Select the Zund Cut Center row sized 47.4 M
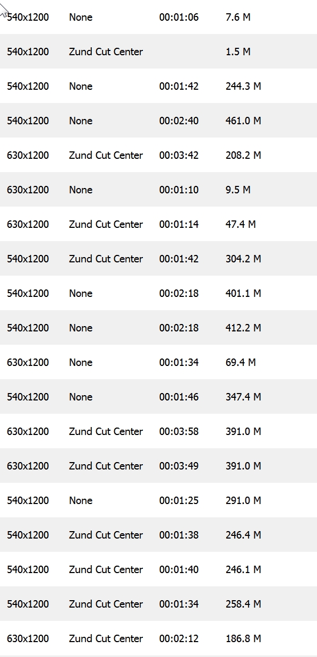317x657 pixels. pos(158,224)
